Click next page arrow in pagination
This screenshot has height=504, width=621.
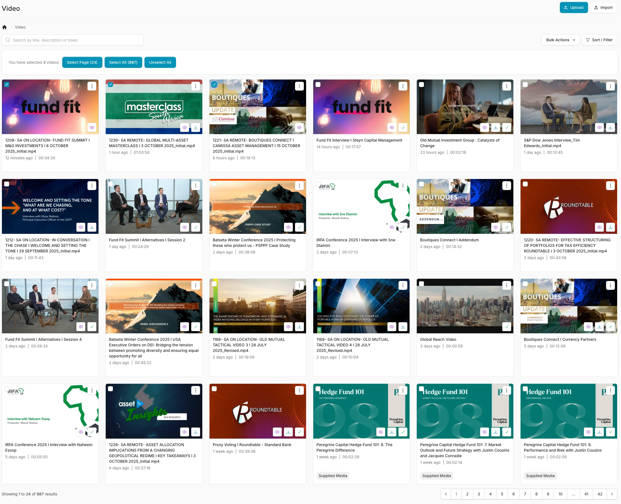[x=612, y=494]
